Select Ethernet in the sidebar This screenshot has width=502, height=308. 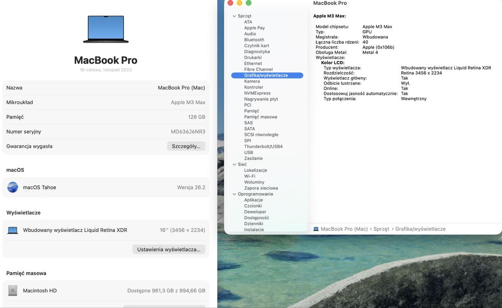[253, 63]
